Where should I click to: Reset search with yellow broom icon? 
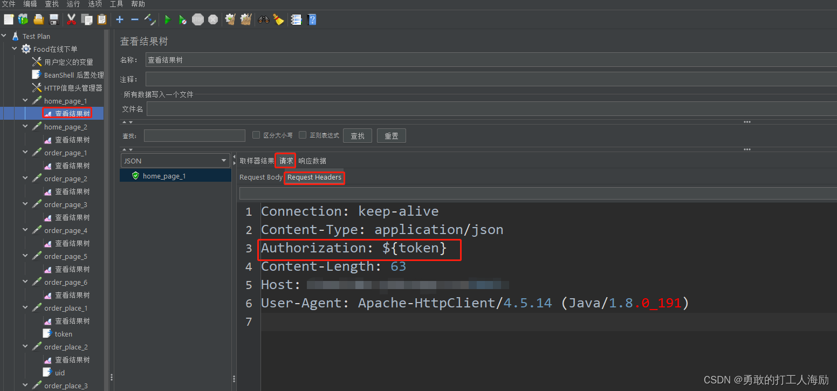click(278, 19)
